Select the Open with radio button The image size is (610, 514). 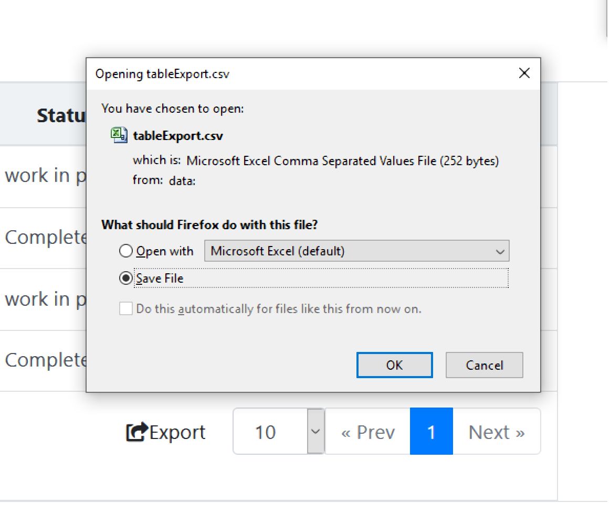[x=125, y=251]
